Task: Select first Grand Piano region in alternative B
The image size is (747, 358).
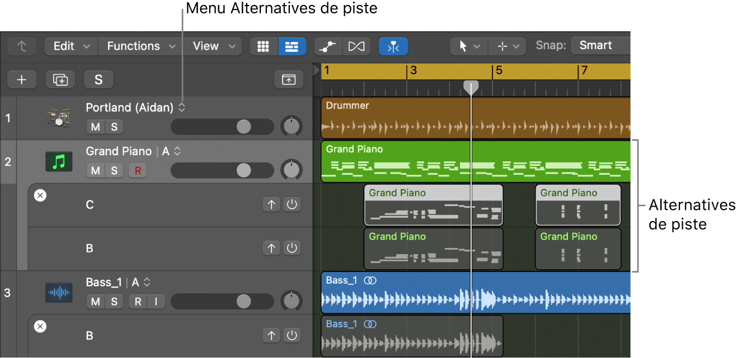Action: click(x=434, y=249)
